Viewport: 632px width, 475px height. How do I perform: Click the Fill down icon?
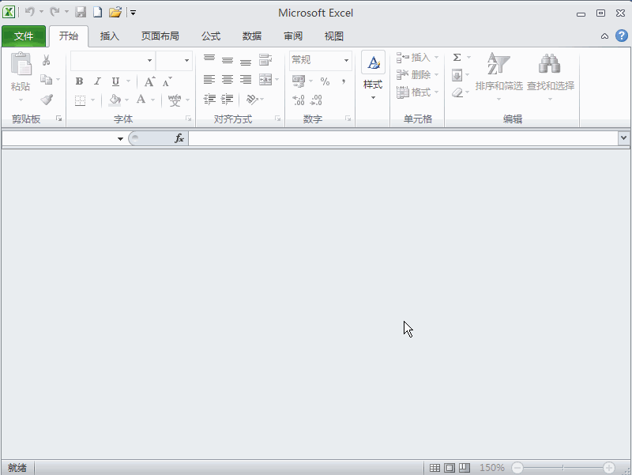[x=457, y=75]
